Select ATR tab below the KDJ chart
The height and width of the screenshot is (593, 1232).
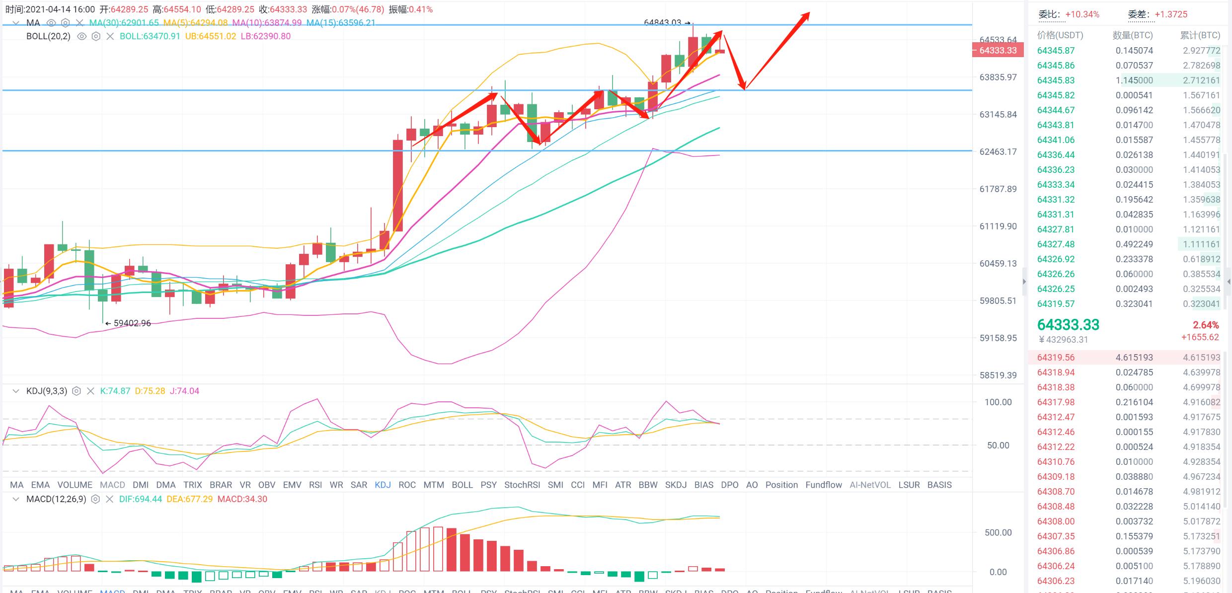pos(623,485)
